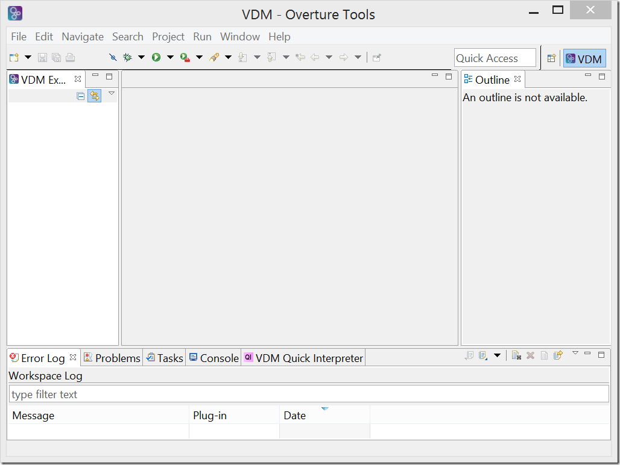The width and height of the screenshot is (620, 465).
Task: Switch to the Console tab
Action: click(214, 358)
